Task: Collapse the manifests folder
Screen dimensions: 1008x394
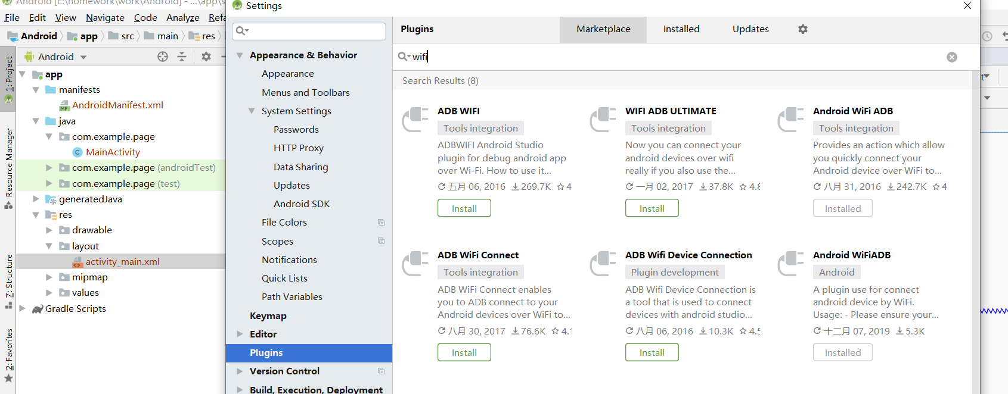Action: 36,90
